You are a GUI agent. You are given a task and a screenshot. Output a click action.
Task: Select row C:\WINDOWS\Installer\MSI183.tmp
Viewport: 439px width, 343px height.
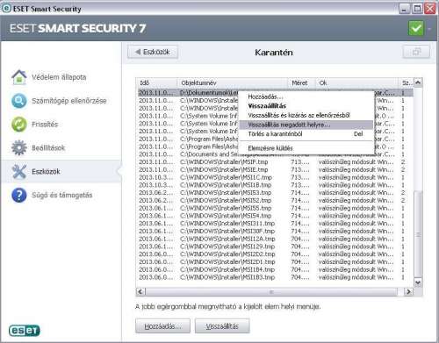click(276, 277)
